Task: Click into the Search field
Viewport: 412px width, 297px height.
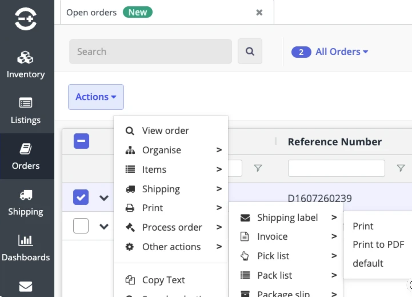Action: [150, 52]
